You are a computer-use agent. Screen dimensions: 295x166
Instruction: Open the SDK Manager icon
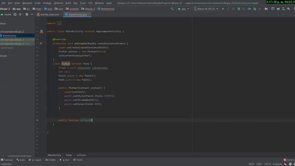(x=289, y=9)
